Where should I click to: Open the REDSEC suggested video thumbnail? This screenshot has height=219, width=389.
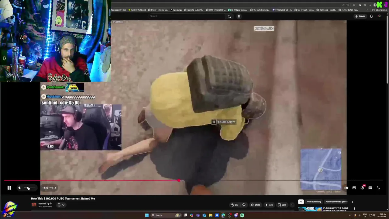tap(310, 209)
